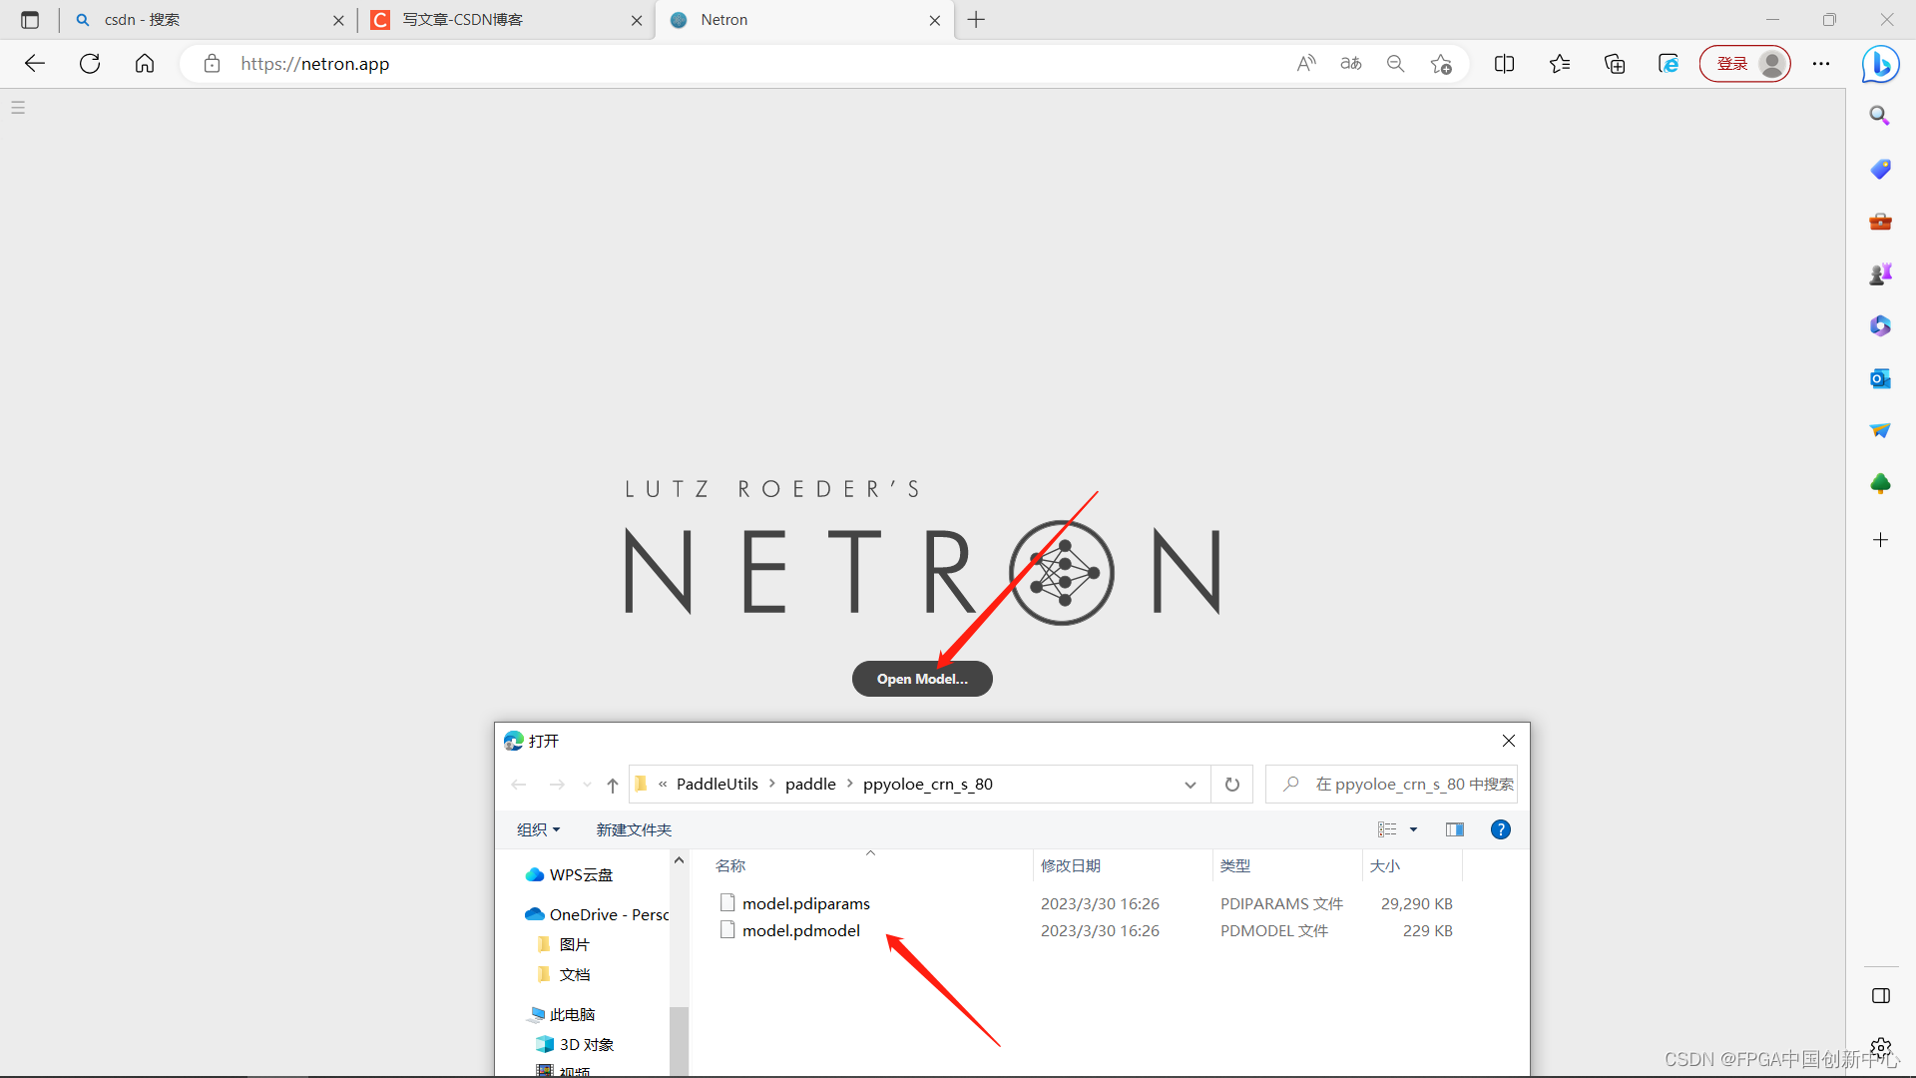Open the tab actions menu
The height and width of the screenshot is (1078, 1916).
[30, 20]
